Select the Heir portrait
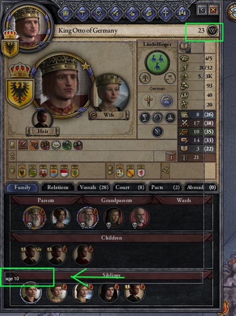Screen dimensions: 236x316 click(x=42, y=119)
